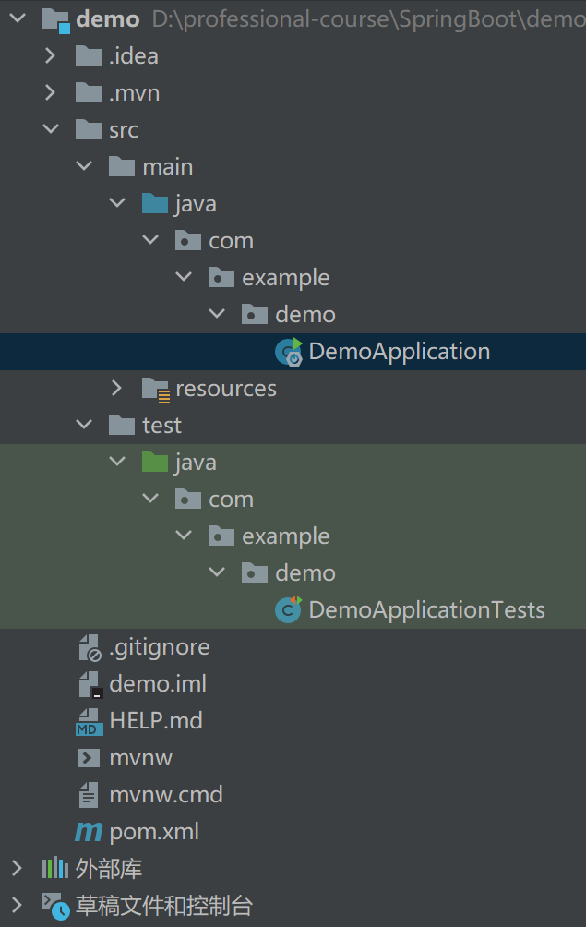Click the scratches and consoles (草稿文件和控制台) icon
The height and width of the screenshot is (927, 586).
55,906
